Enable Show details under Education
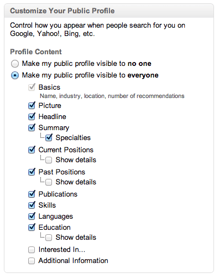The image size is (219, 278). coord(49,238)
